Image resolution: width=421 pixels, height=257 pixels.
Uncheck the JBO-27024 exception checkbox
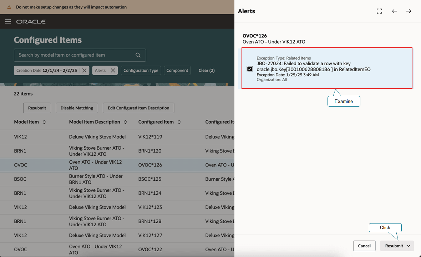(249, 69)
